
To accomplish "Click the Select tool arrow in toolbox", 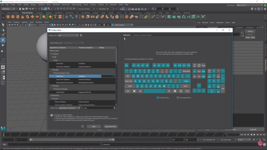I will point(3,25).
